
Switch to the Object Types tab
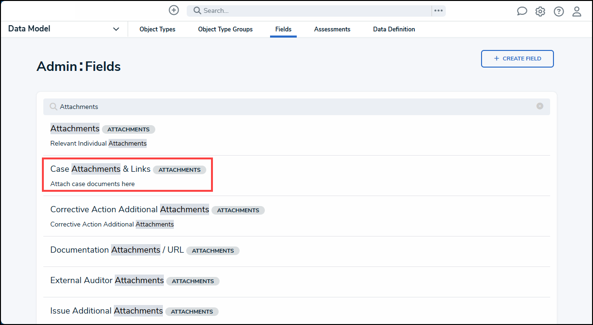point(157,30)
